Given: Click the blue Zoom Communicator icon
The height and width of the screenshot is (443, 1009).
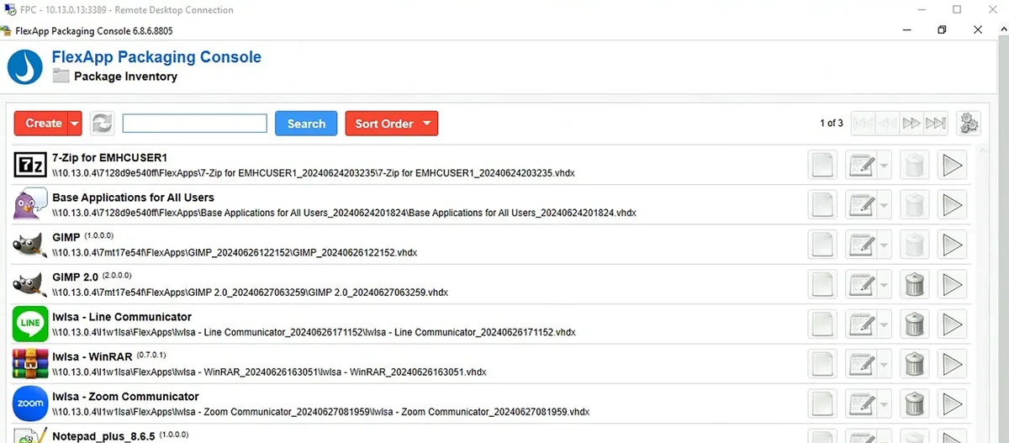Looking at the screenshot, I should click(x=31, y=403).
